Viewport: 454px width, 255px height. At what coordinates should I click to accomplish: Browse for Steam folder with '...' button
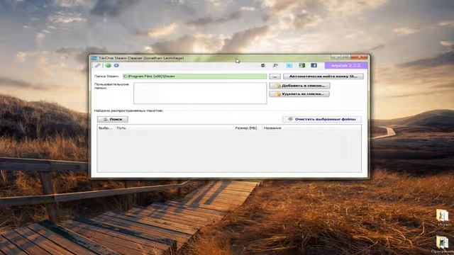pyautogui.click(x=275, y=76)
